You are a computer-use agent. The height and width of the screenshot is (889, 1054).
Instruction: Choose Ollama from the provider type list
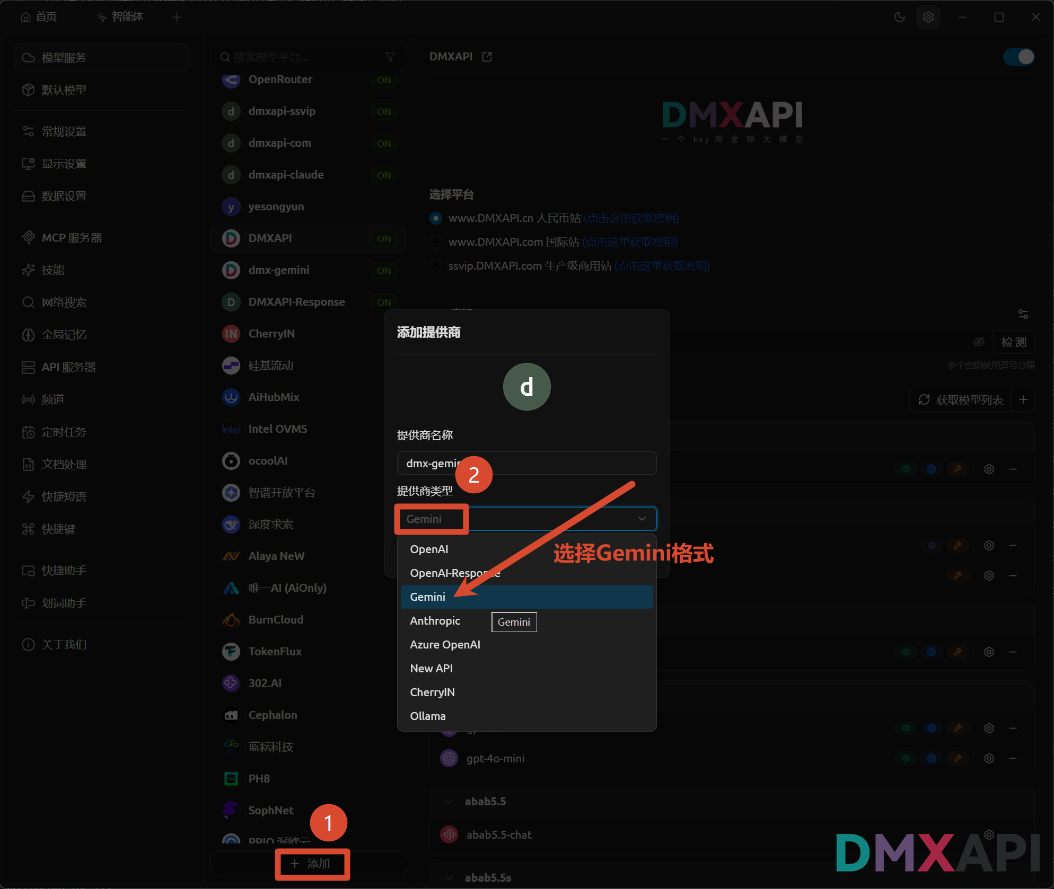coord(526,716)
